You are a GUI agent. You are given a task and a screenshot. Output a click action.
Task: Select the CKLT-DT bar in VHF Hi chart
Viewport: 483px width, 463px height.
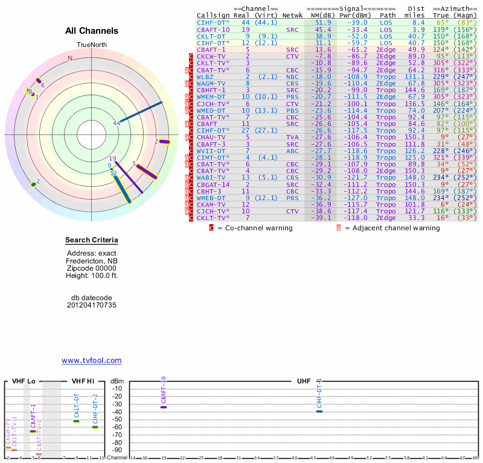[x=77, y=421]
